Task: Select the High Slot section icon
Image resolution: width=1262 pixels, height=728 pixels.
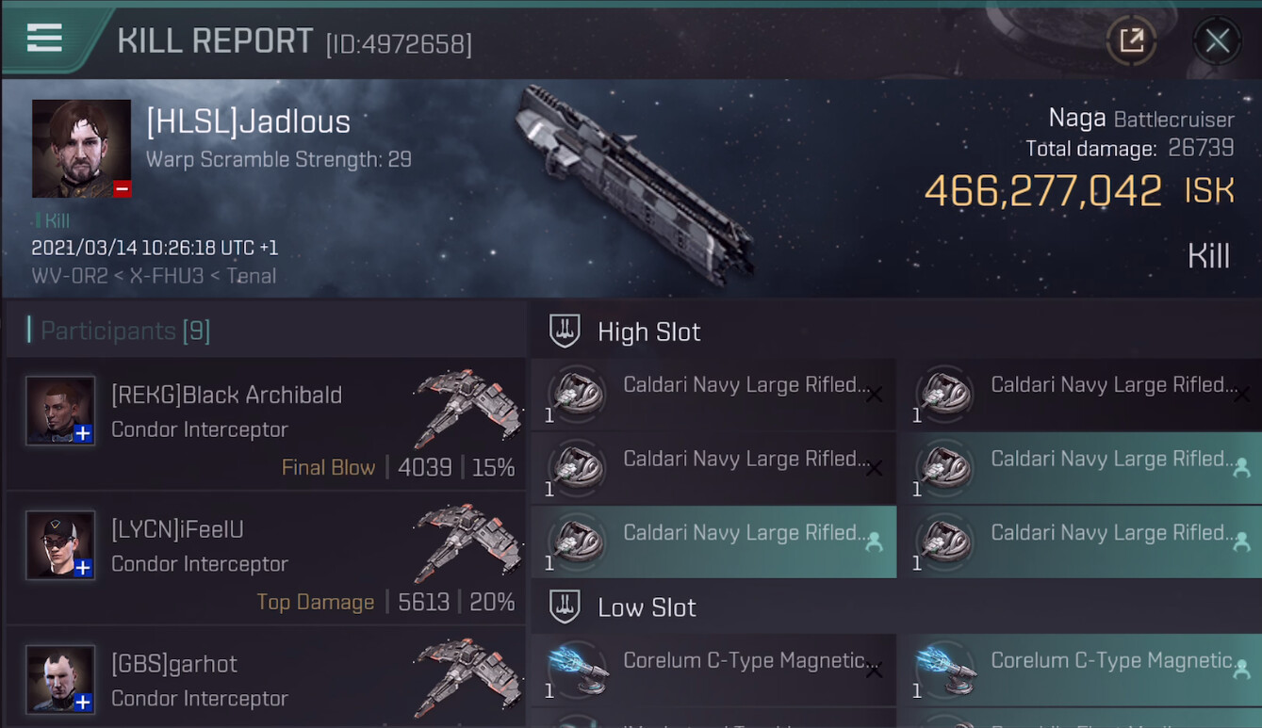Action: click(565, 332)
